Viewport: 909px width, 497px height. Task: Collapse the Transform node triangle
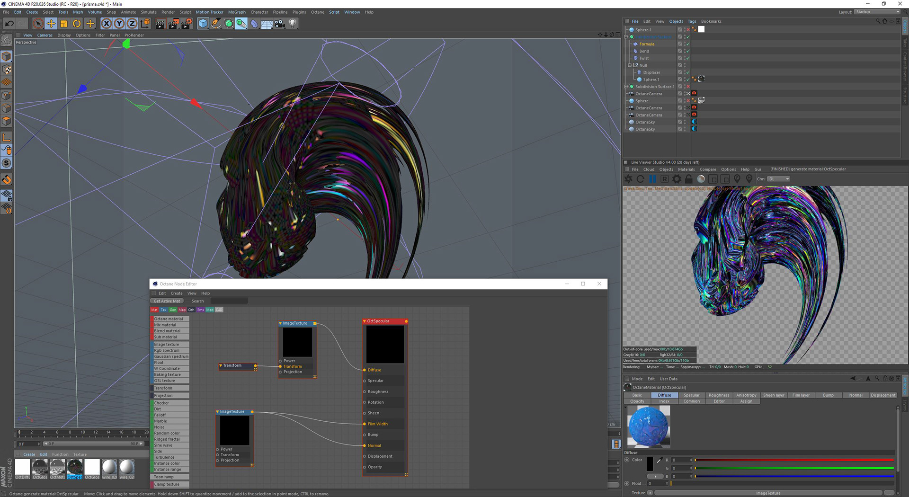pyautogui.click(x=221, y=366)
